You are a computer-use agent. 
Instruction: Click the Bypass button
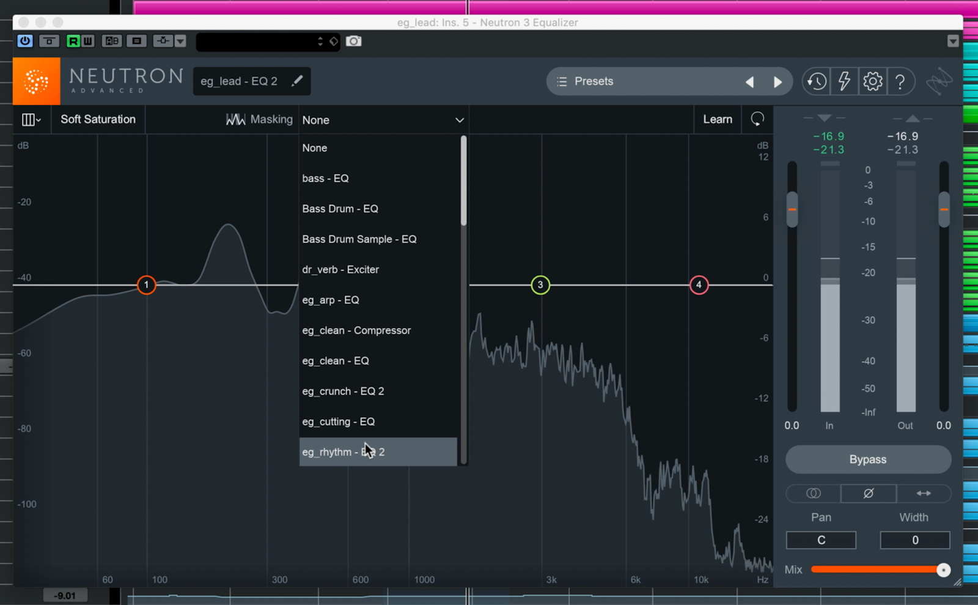868,459
